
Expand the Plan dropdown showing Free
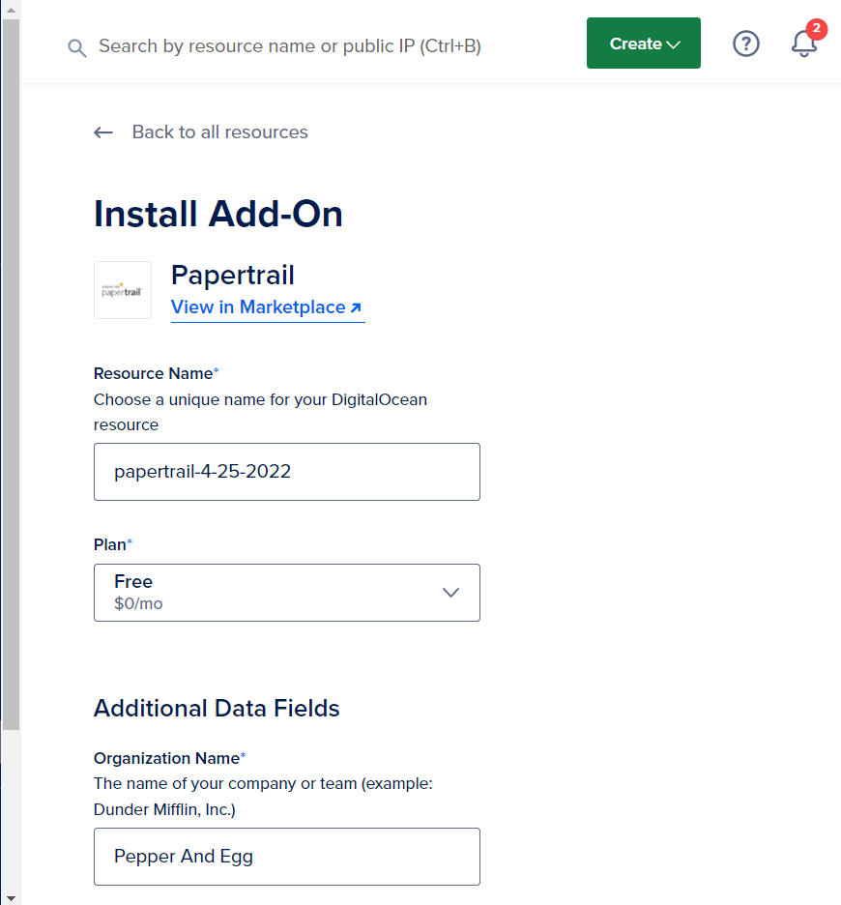[287, 593]
